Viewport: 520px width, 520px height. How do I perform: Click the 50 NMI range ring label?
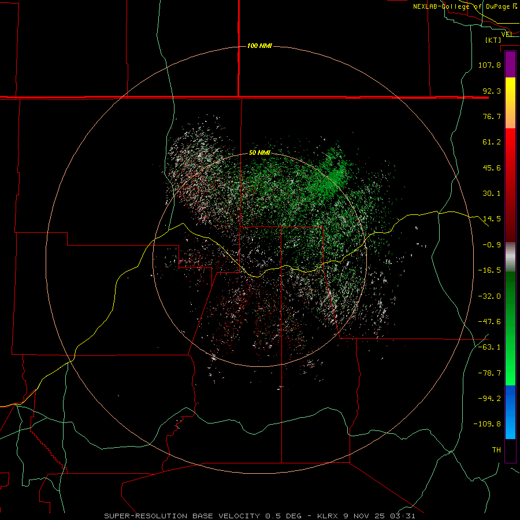(x=259, y=153)
